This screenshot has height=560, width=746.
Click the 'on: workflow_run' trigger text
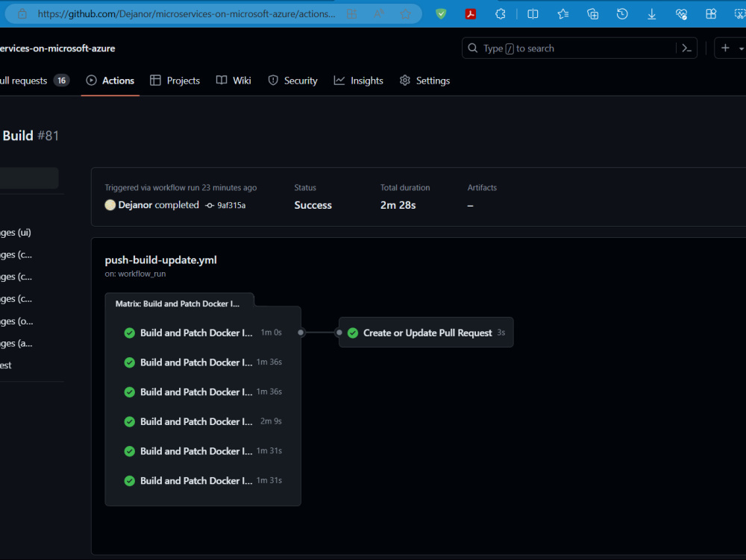[135, 274]
